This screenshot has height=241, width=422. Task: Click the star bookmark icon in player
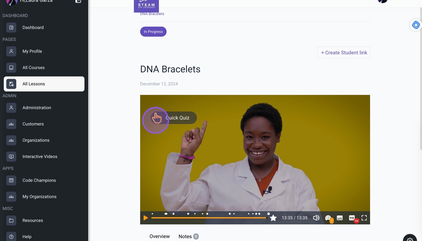coord(273,218)
